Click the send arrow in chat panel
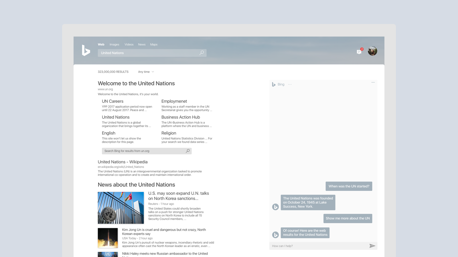458x257 pixels. (x=372, y=246)
